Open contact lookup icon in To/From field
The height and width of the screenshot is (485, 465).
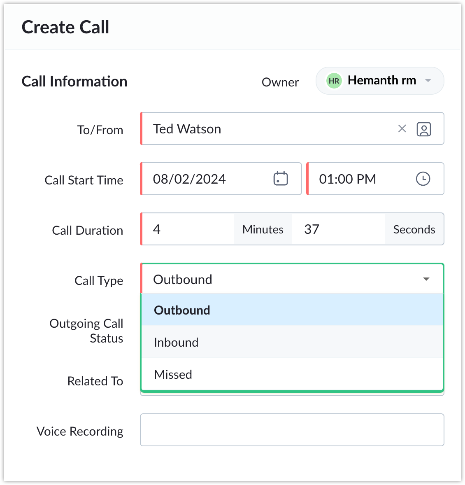(x=423, y=129)
